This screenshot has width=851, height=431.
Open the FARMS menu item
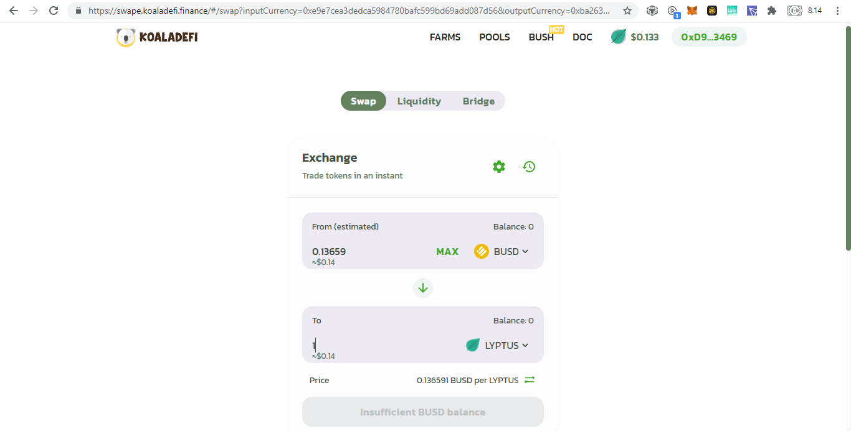(445, 37)
